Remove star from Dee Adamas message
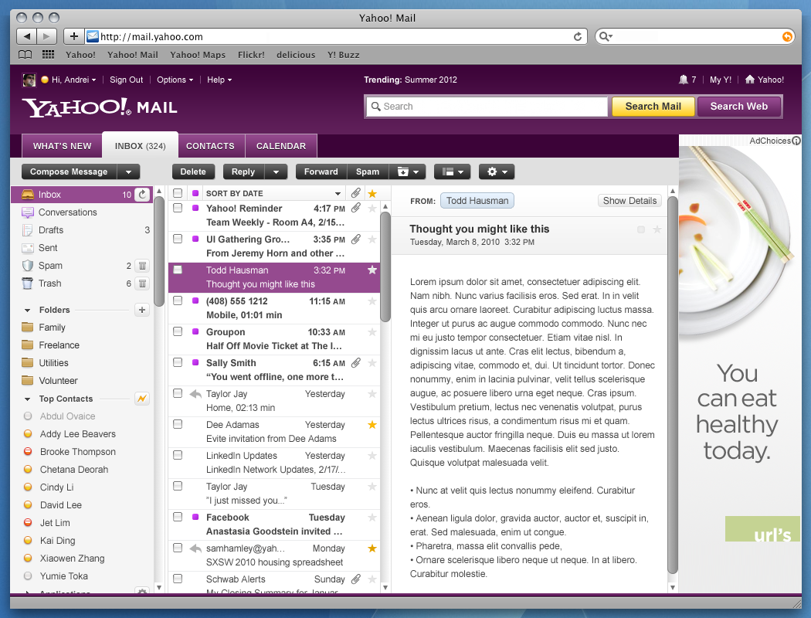Viewport: 811px width, 618px height. [x=372, y=425]
